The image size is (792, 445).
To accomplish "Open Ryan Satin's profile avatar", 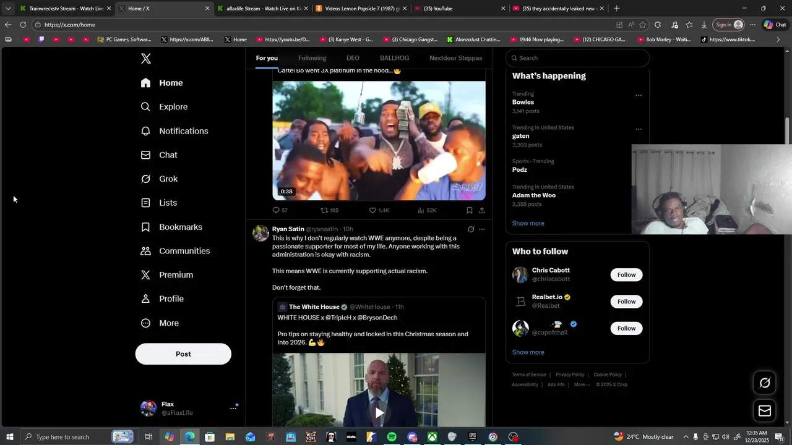I will click(x=260, y=233).
